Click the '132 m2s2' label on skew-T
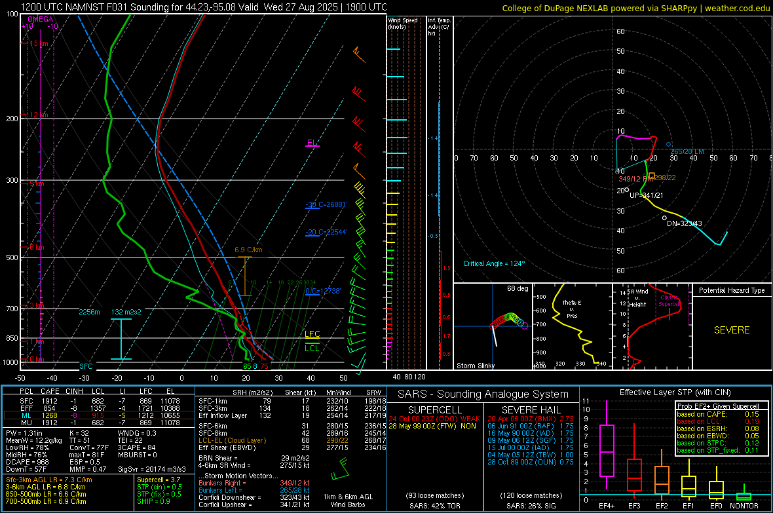773x513 pixels. coord(126,312)
